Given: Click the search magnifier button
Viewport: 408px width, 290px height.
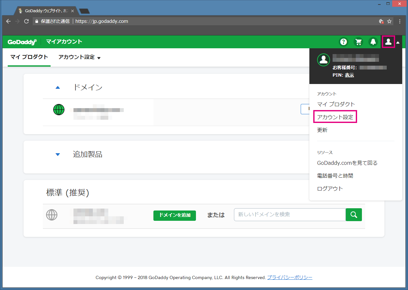Looking at the screenshot, I should pos(354,215).
